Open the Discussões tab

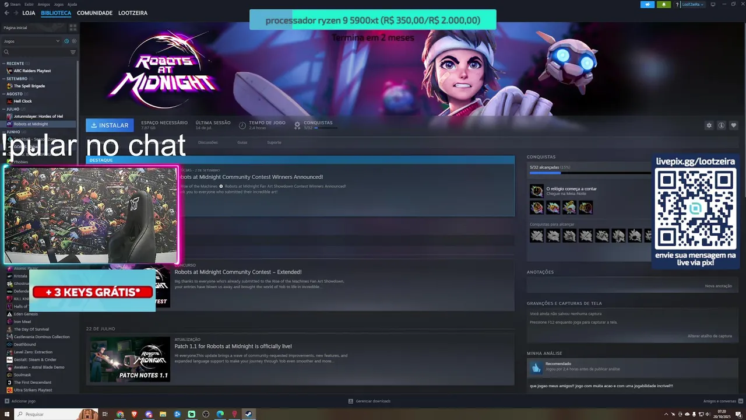click(208, 142)
